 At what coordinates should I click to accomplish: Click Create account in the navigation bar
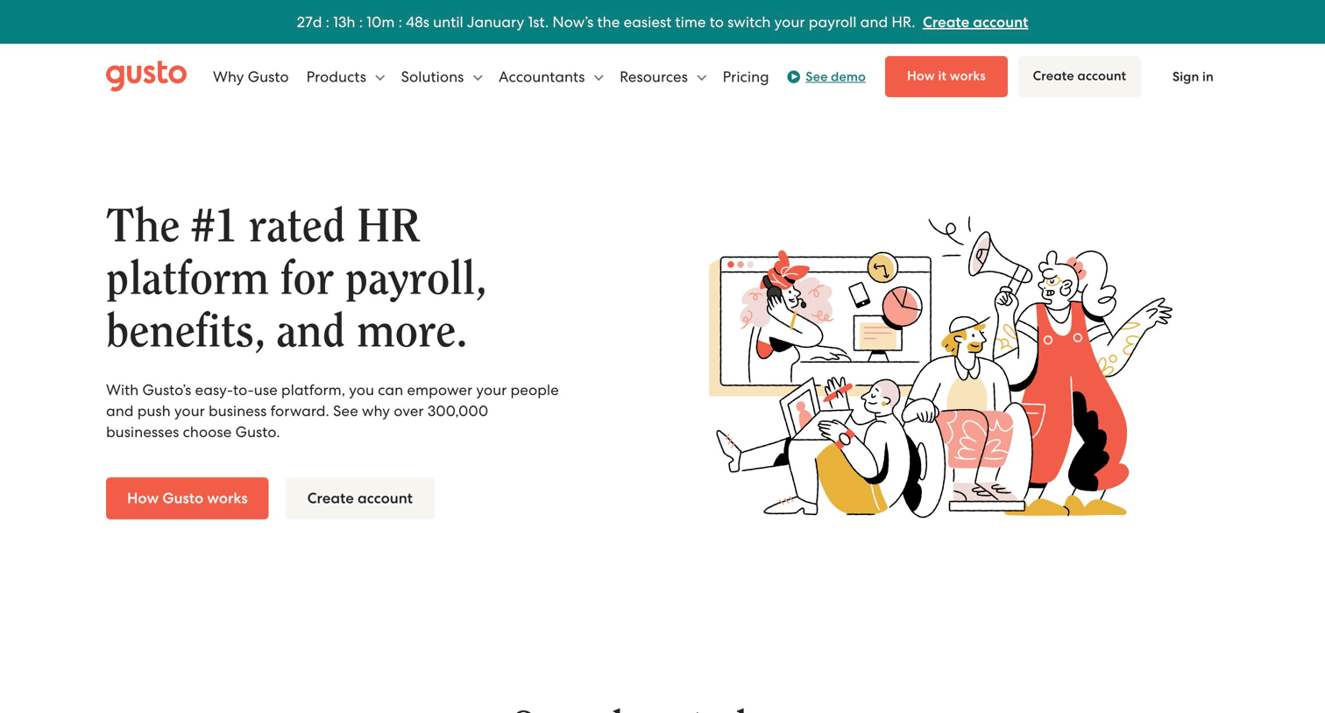pos(1080,76)
